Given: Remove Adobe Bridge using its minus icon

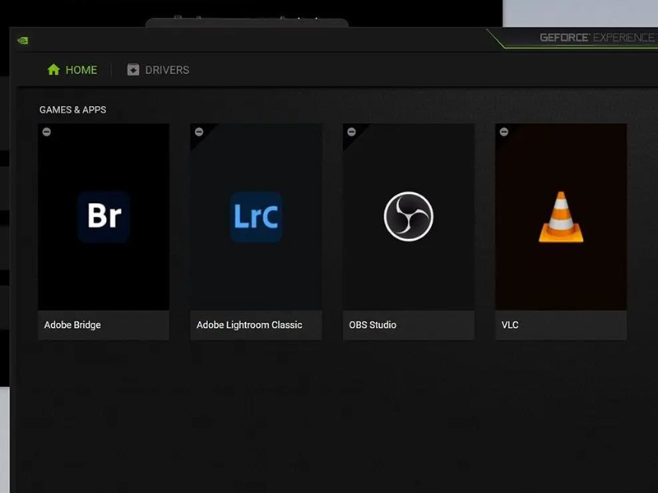Looking at the screenshot, I should [x=47, y=131].
